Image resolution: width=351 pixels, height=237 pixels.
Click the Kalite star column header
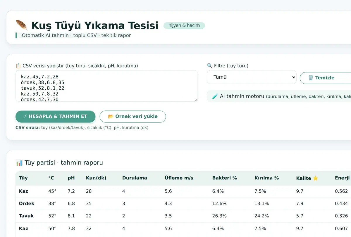pyautogui.click(x=307, y=178)
